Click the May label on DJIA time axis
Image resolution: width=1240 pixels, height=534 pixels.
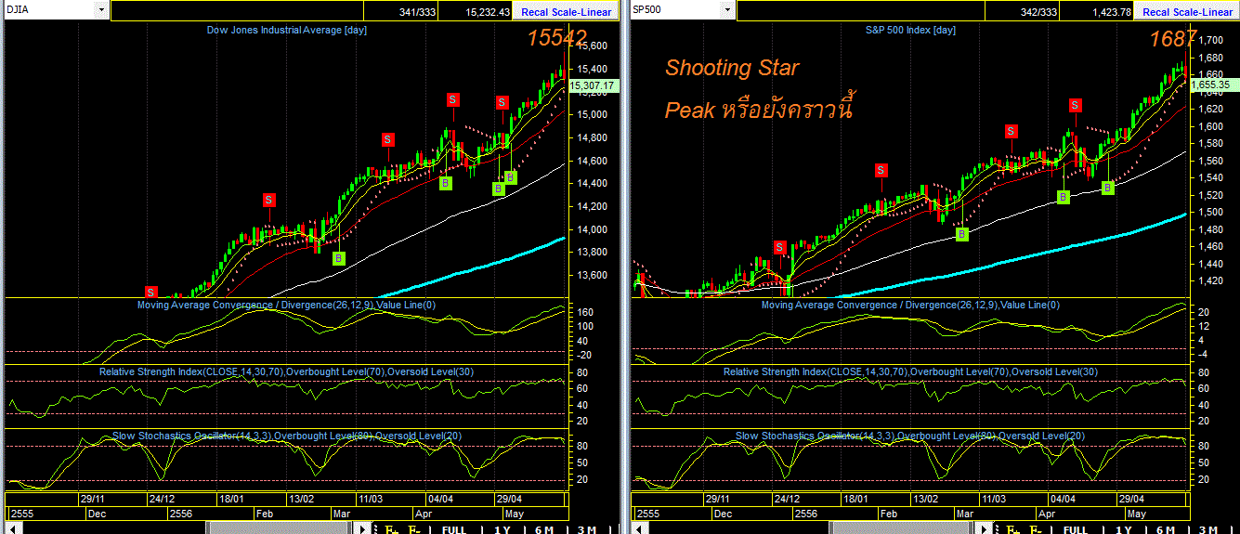pyautogui.click(x=513, y=513)
